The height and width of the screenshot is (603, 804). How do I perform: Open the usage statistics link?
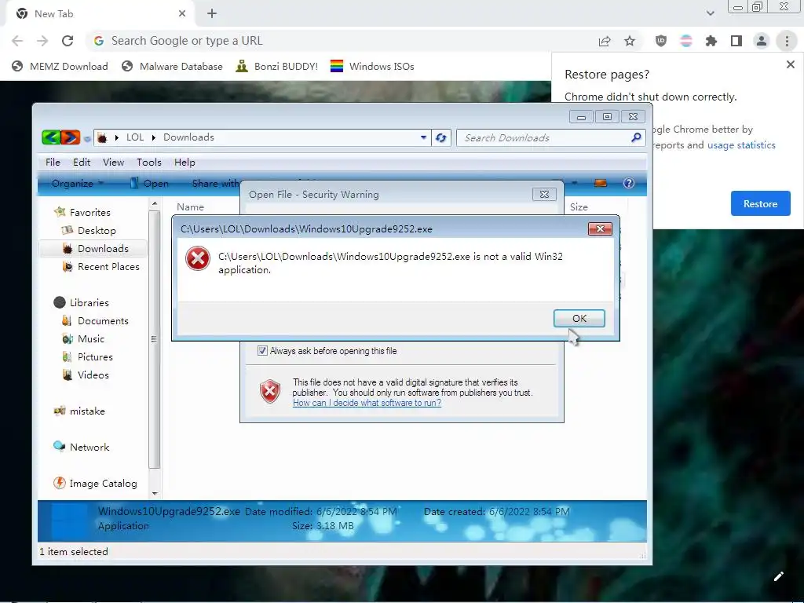point(741,145)
